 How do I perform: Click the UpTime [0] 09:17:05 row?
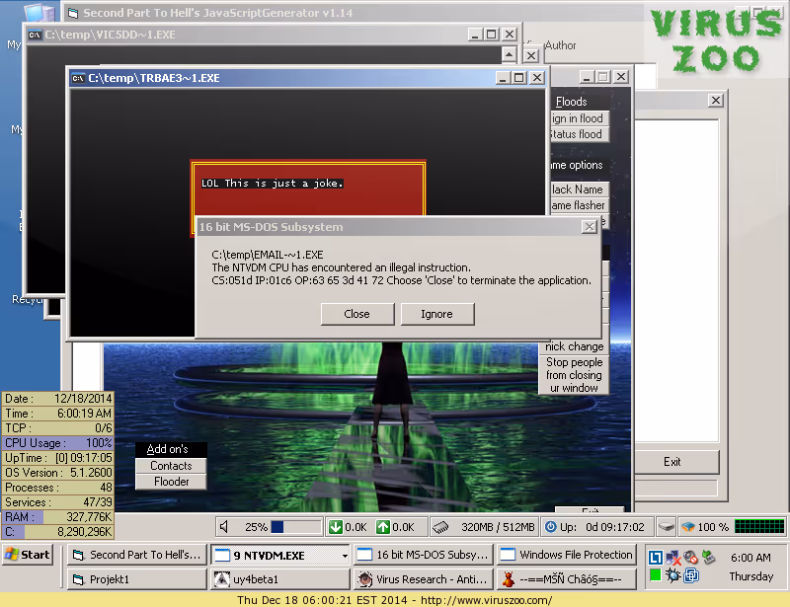(58, 458)
